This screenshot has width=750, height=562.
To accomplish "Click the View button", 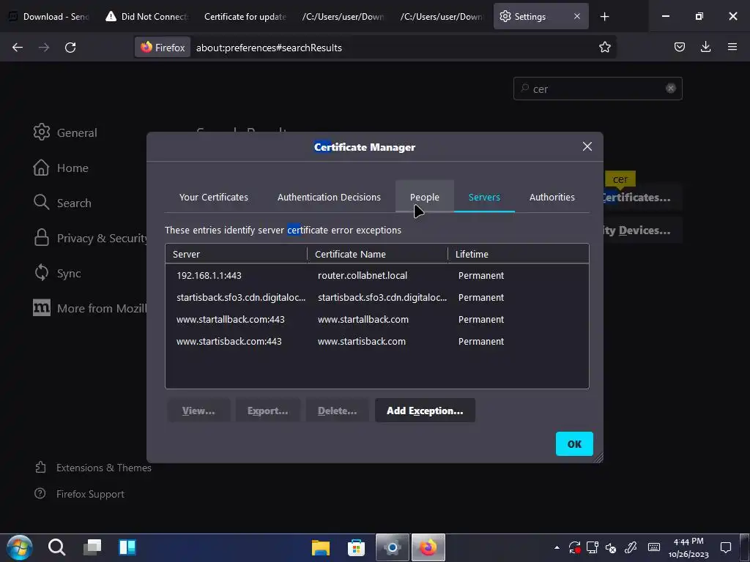I will point(198,411).
